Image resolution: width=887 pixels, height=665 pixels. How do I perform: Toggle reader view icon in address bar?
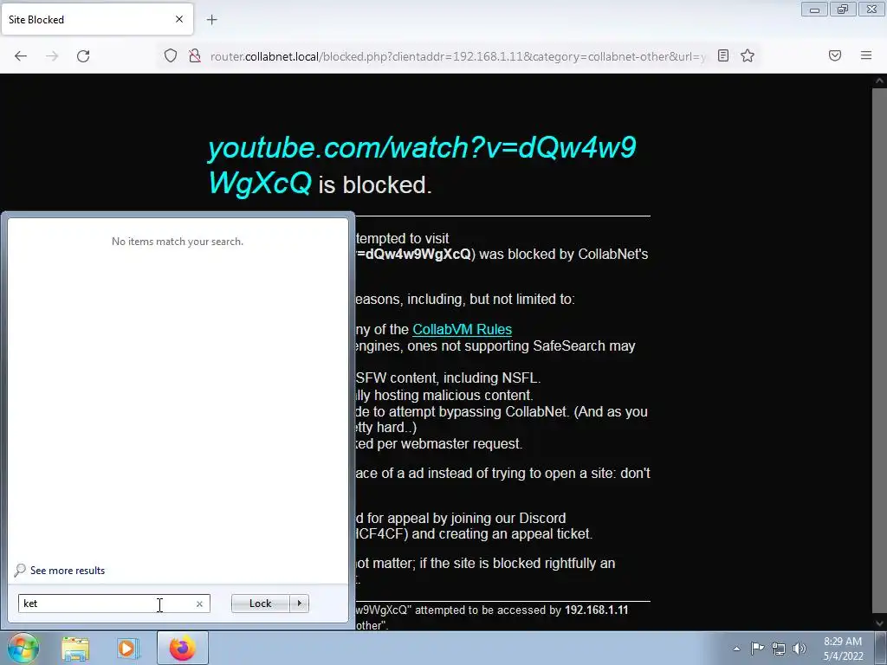723,55
